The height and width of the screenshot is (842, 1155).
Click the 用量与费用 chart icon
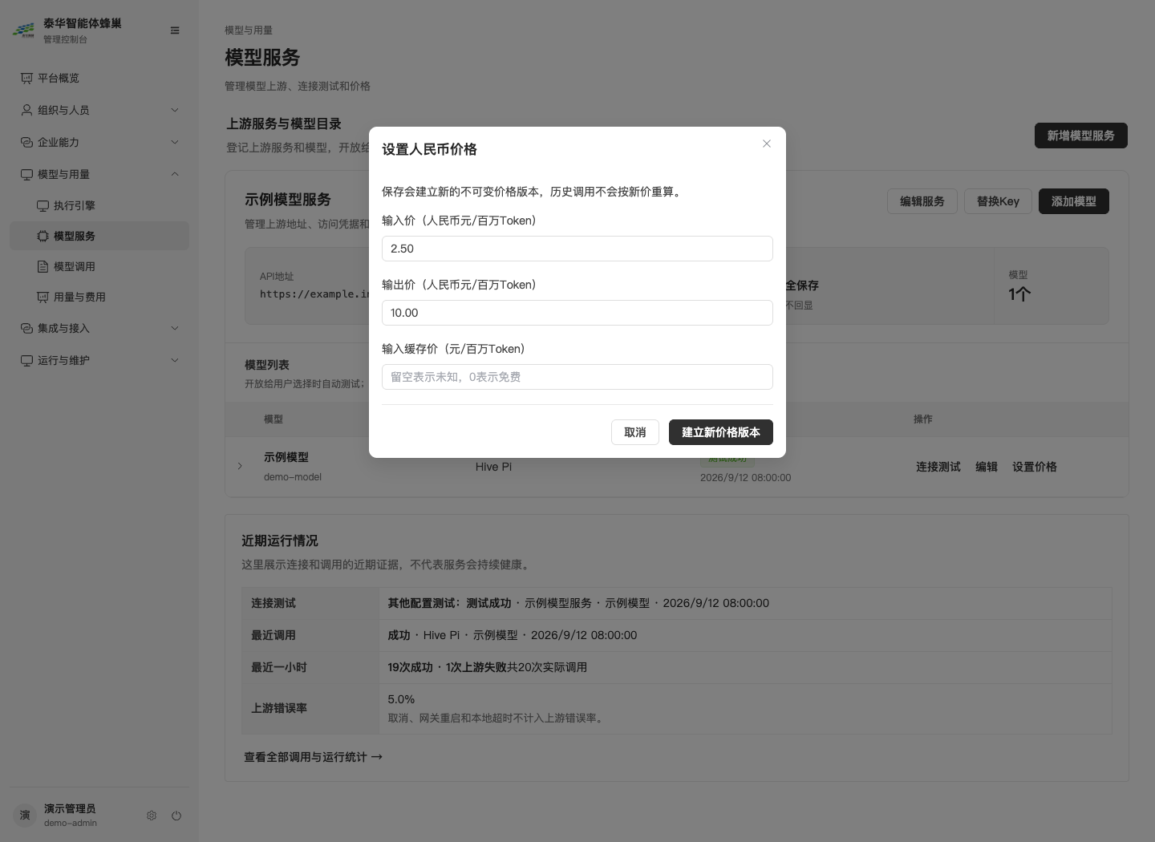[43, 297]
